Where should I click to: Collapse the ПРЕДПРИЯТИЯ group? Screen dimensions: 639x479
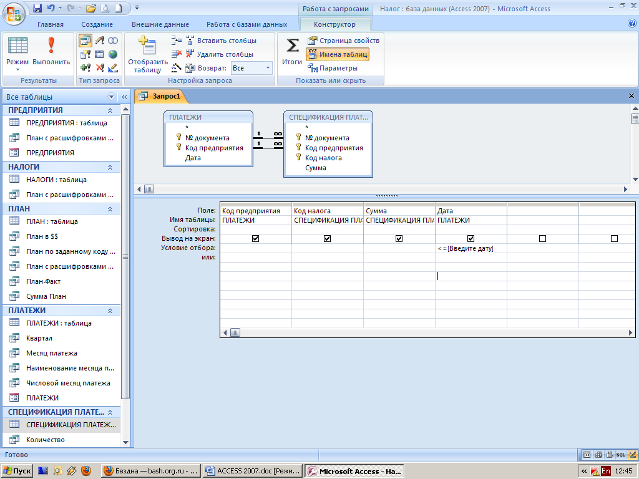(x=110, y=110)
